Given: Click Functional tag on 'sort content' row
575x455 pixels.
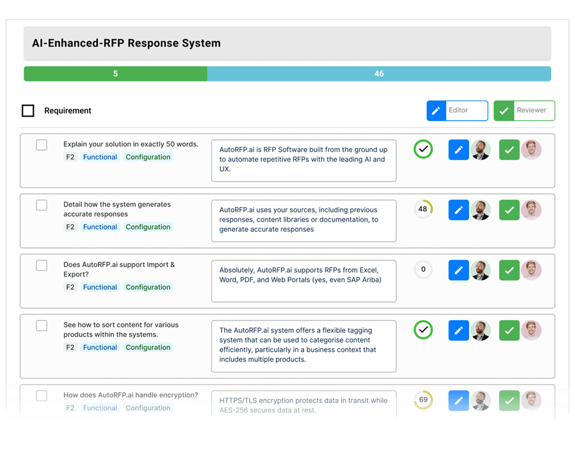Looking at the screenshot, I should point(100,347).
